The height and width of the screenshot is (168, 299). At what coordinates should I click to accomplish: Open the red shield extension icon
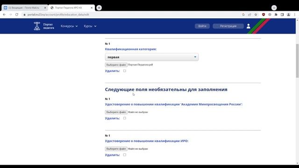coord(263,14)
